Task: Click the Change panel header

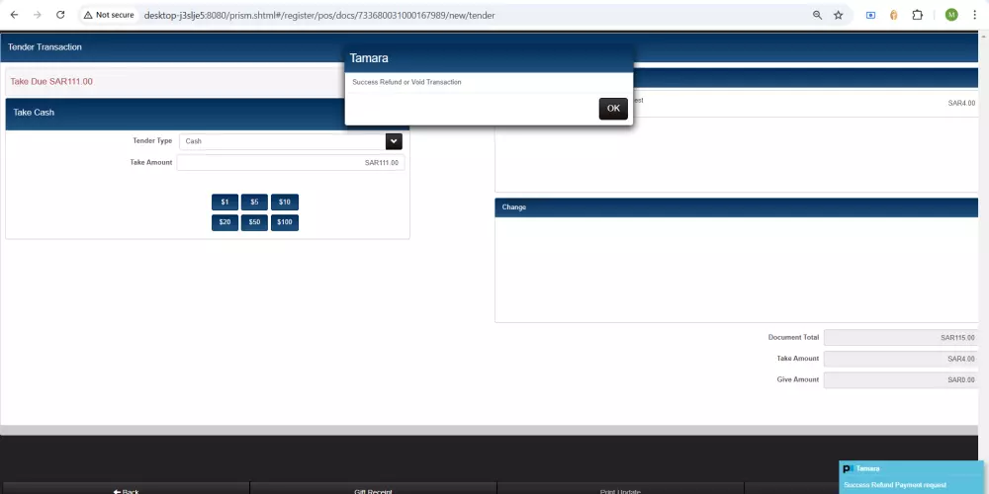Action: [x=736, y=207]
